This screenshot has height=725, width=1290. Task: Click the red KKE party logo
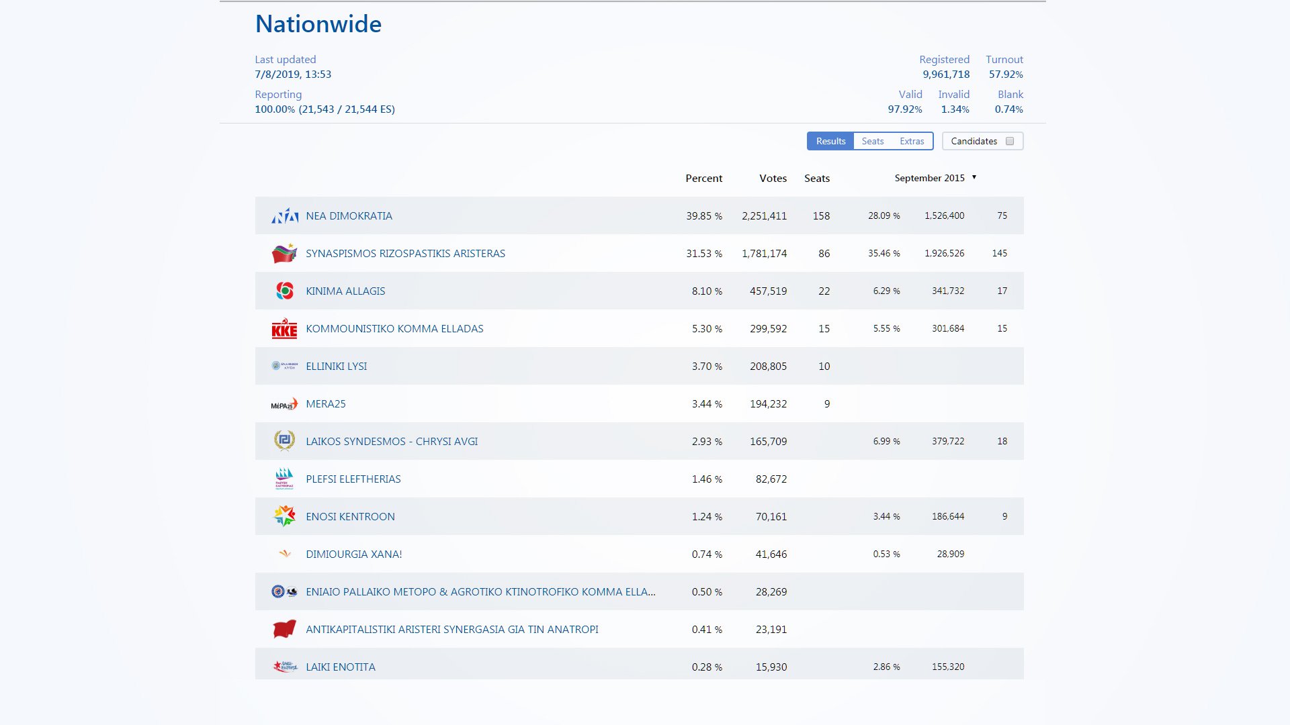tap(284, 329)
